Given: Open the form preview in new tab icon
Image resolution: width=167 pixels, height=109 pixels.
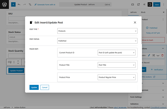Looking at the screenshot, I should click(x=138, y=4).
